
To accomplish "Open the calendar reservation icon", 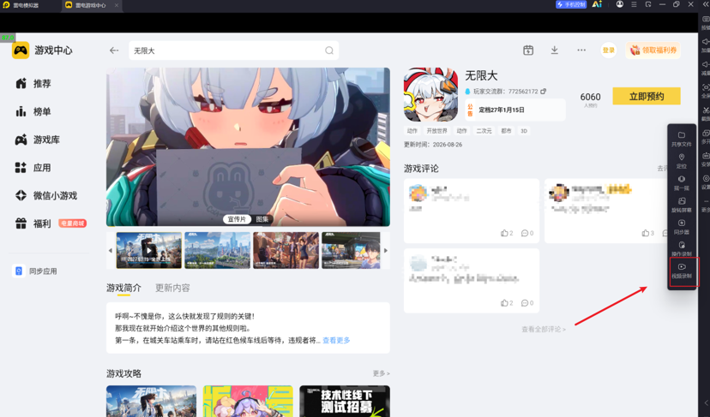I will (x=528, y=51).
